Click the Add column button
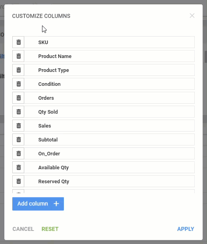 click(x=38, y=204)
